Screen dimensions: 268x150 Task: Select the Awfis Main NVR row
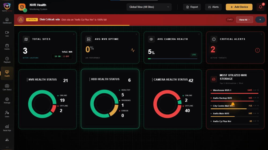[x=234, y=115]
